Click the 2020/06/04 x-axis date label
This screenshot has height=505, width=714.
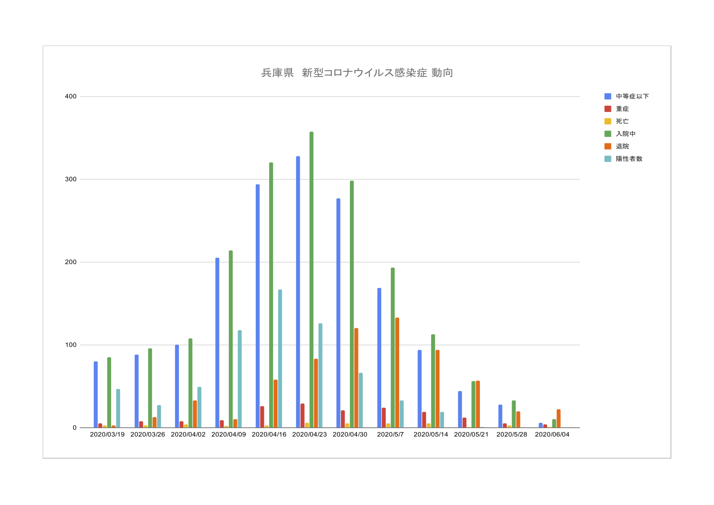(x=552, y=435)
